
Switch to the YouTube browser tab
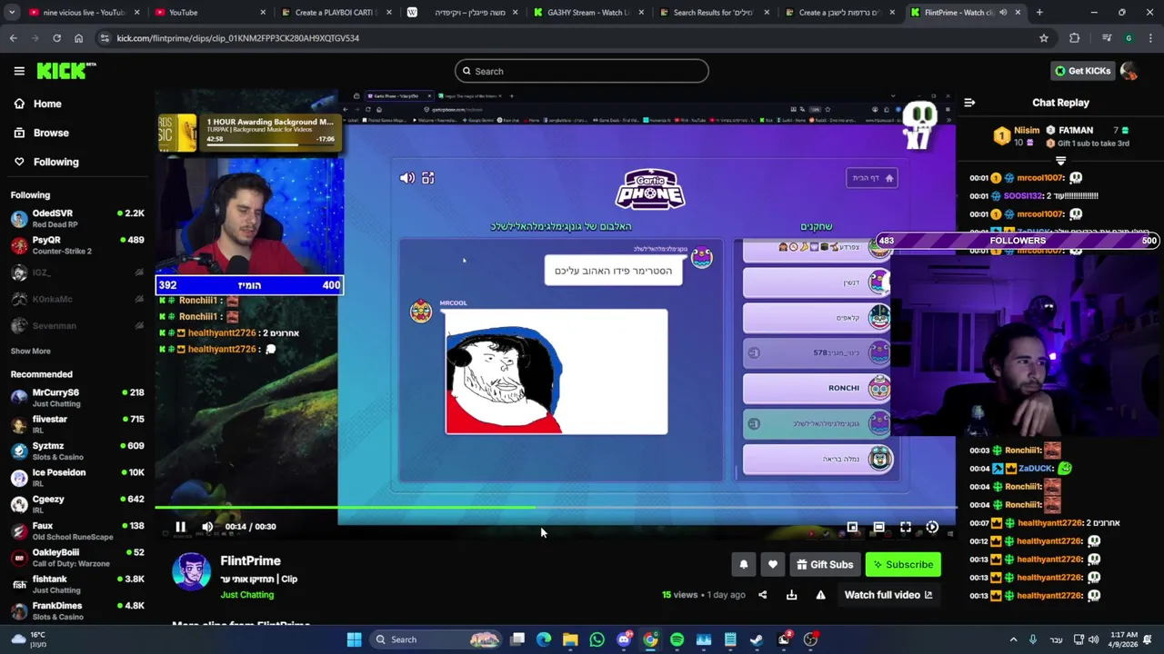tap(209, 13)
